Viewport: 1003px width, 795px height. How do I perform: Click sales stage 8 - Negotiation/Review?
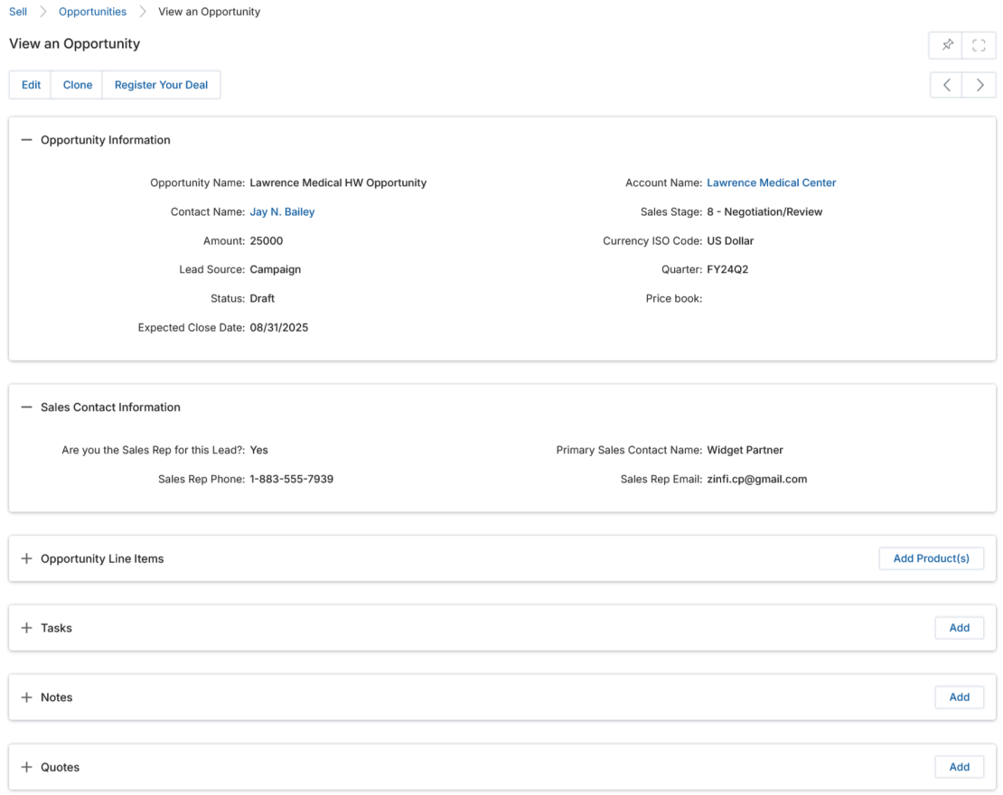point(764,211)
